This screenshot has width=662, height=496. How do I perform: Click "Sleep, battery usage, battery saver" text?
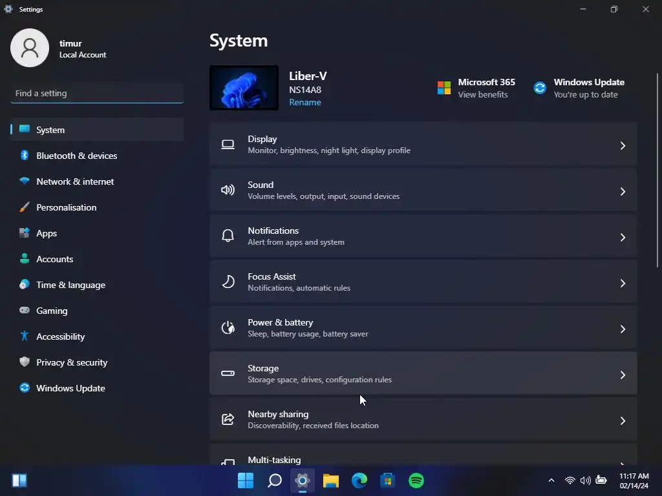308,334
